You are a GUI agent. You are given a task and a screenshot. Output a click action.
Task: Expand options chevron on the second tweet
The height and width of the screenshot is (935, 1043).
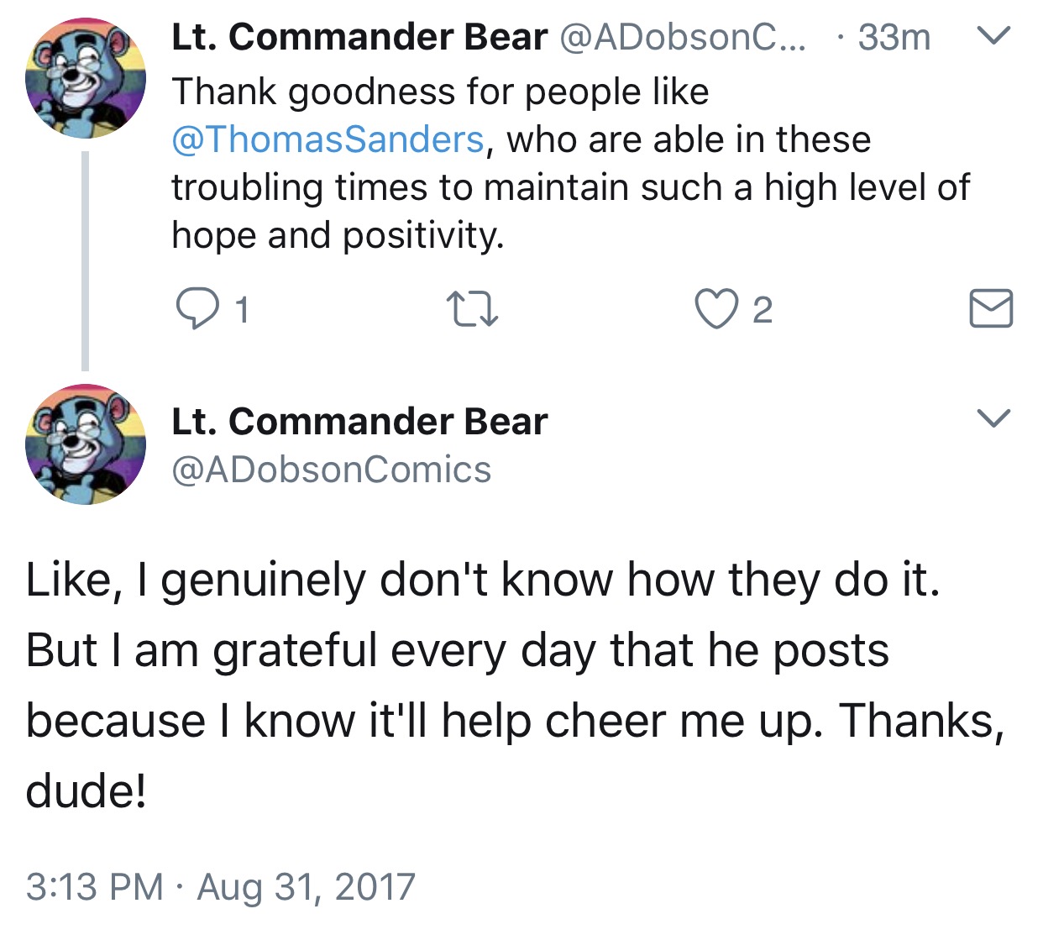pos(994,418)
